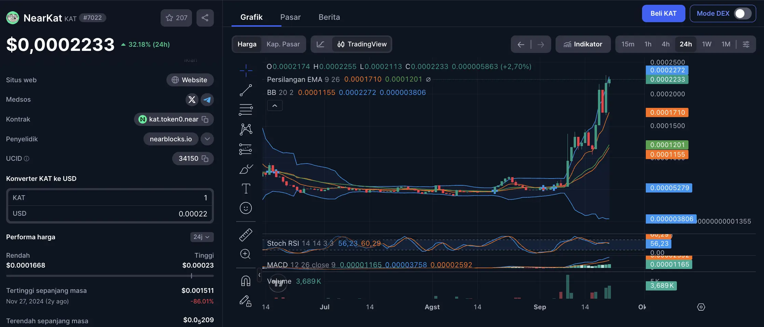764x327 pixels.
Task: Select the zoom in tool
Action: click(x=246, y=254)
